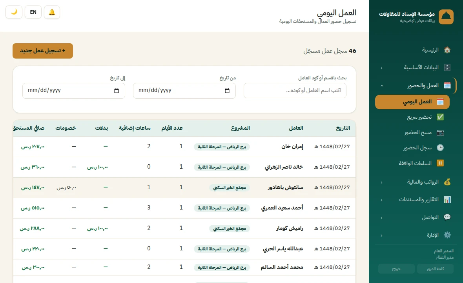
Task: Open notifications with the bell icon
Action: tap(52, 12)
